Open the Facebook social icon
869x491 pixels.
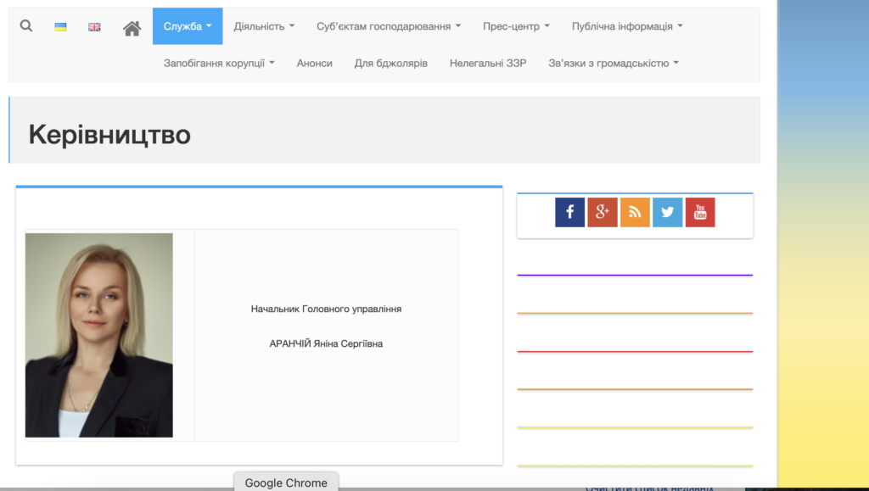click(569, 212)
